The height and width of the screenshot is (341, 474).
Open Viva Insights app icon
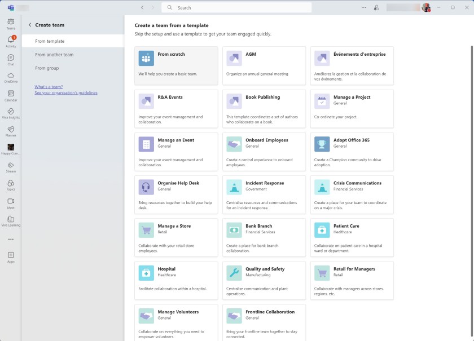11,113
